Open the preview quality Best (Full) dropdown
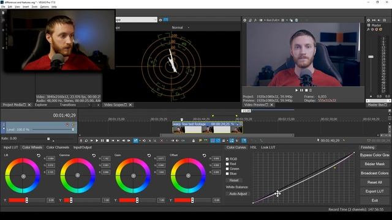Screen dimensions: 392x220 273,20
